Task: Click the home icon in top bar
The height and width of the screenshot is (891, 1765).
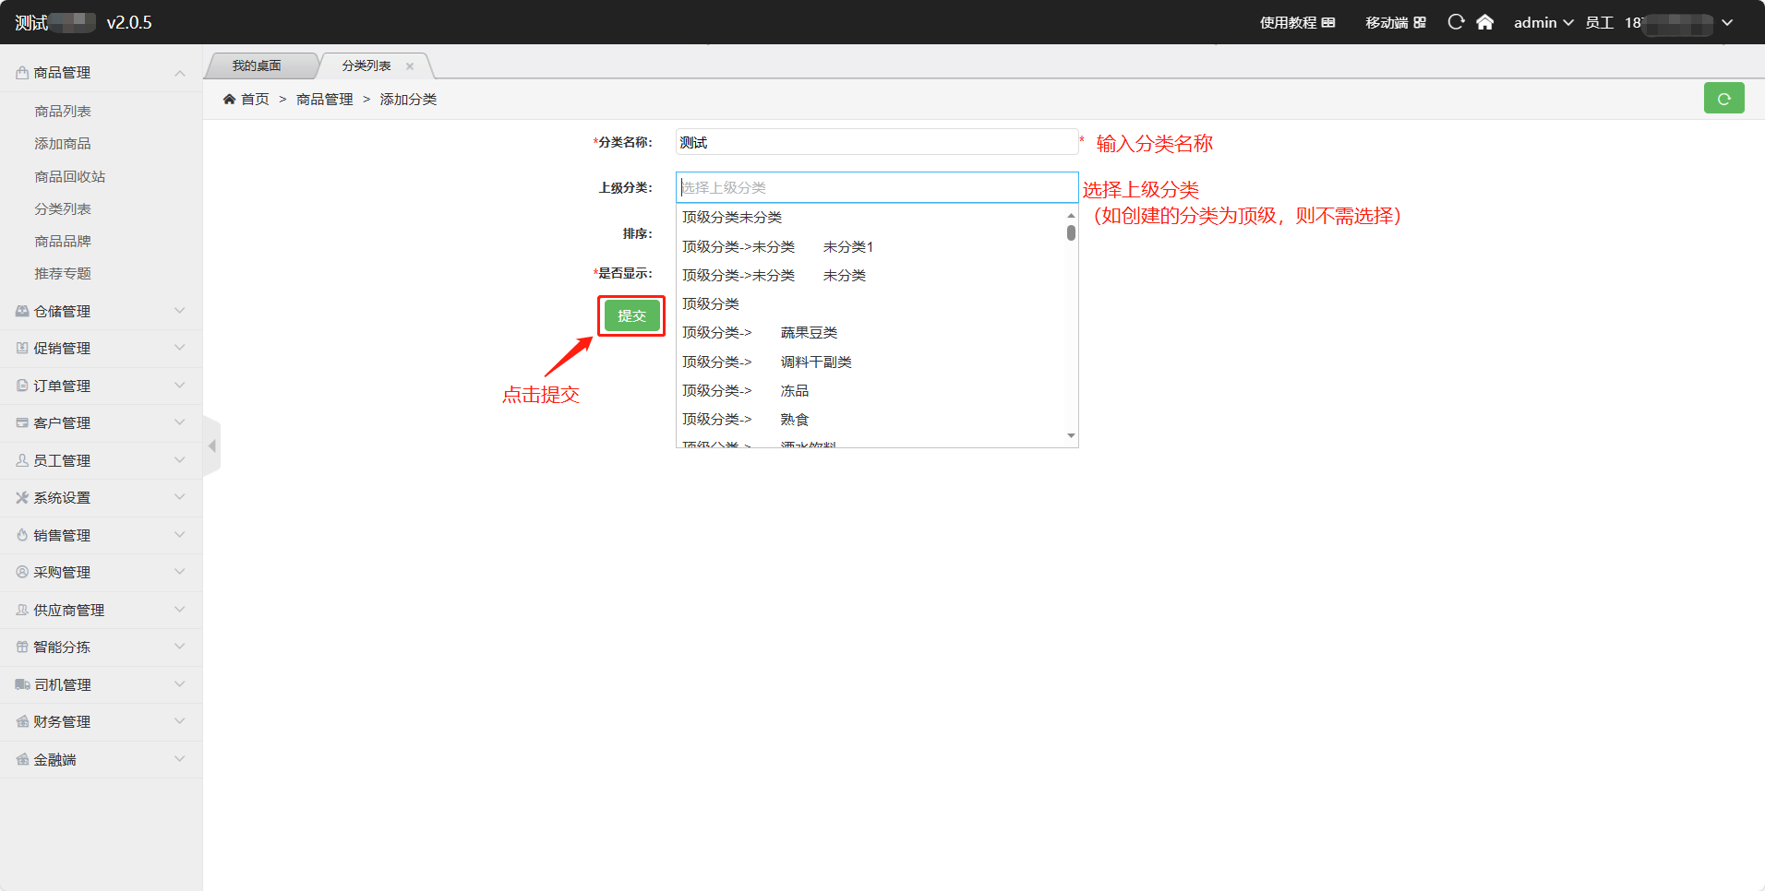Action: (x=1484, y=22)
